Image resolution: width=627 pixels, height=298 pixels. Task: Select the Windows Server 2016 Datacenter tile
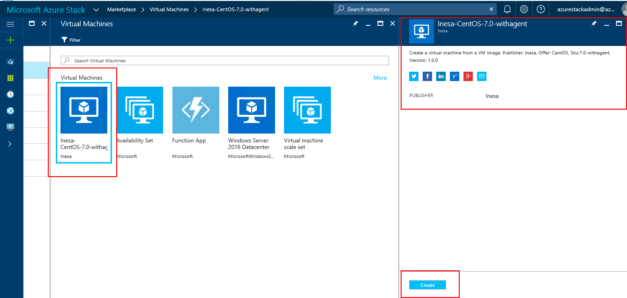pyautogui.click(x=252, y=123)
